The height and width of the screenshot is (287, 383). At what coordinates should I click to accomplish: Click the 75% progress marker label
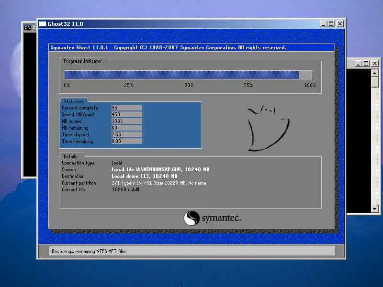coord(248,85)
